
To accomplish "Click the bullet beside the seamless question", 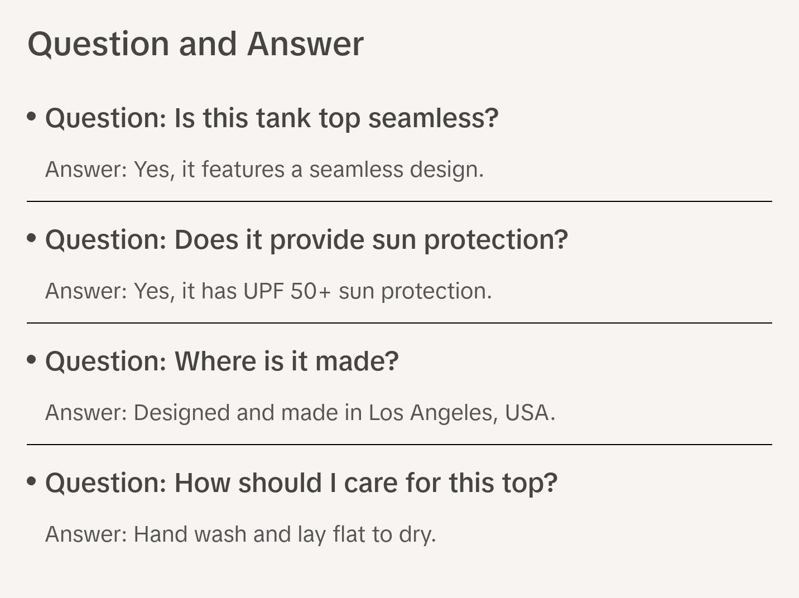I will click(32, 116).
